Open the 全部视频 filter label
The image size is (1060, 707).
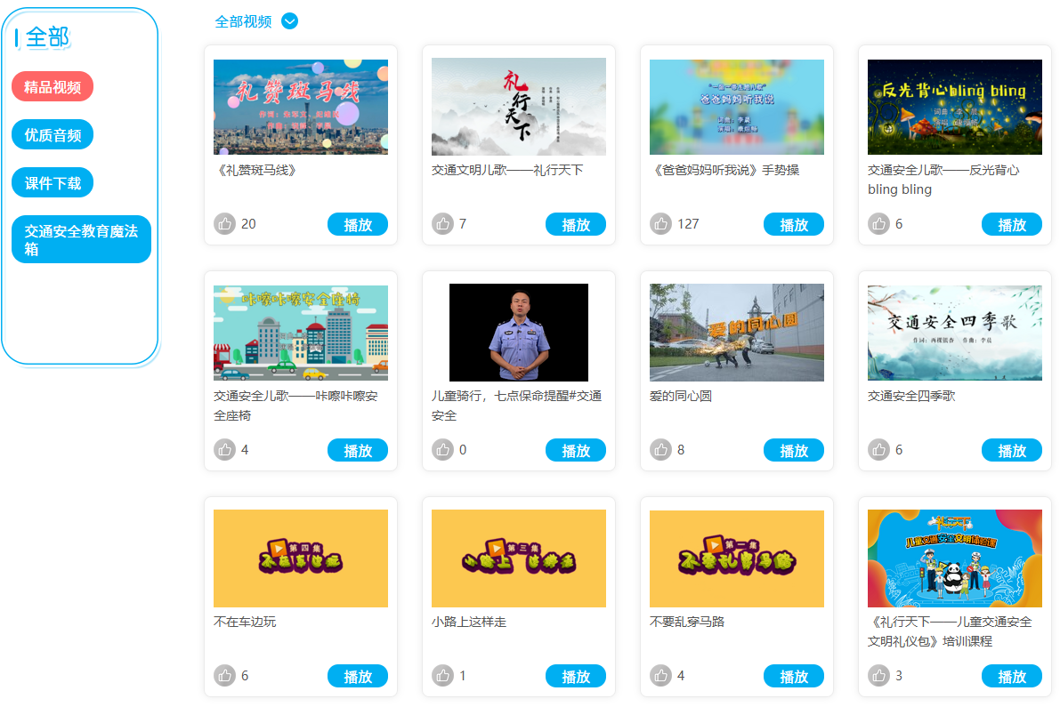243,21
